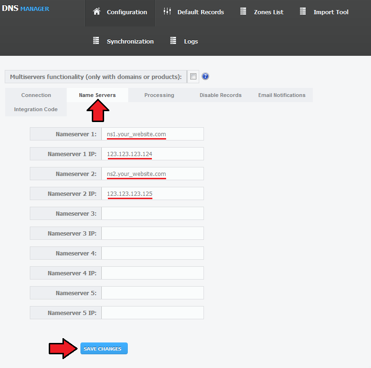Select the Disable Records tab
371x368 pixels.
(221, 95)
